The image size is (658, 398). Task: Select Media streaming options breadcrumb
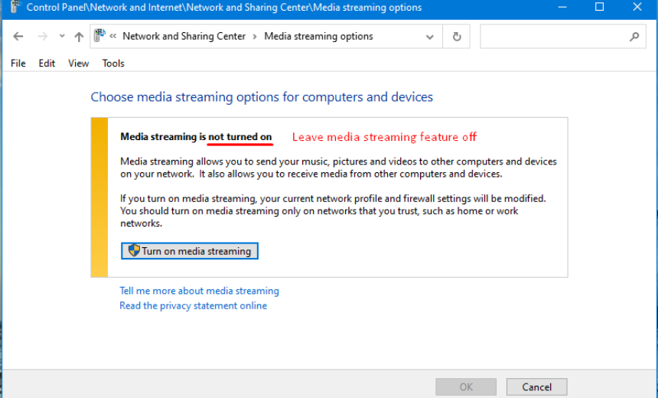(x=318, y=36)
